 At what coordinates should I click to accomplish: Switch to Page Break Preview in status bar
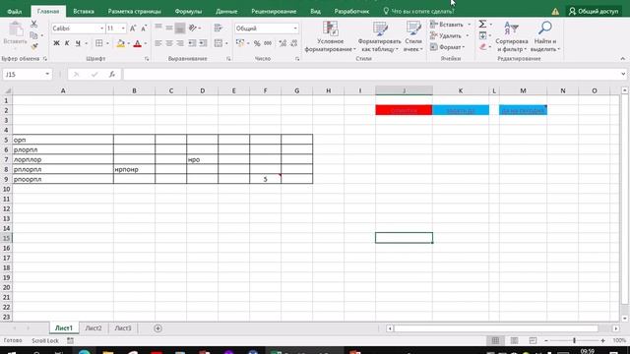click(x=533, y=340)
